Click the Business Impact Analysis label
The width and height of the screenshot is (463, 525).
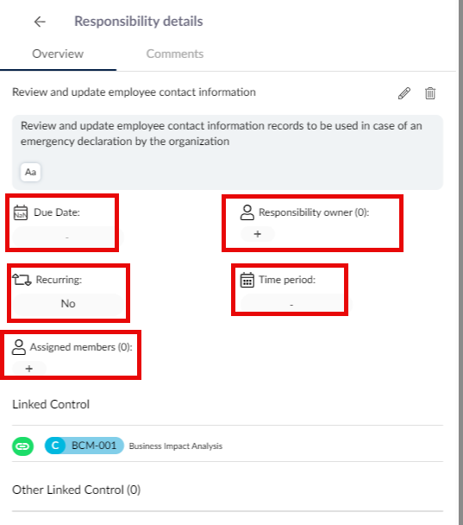point(176,446)
